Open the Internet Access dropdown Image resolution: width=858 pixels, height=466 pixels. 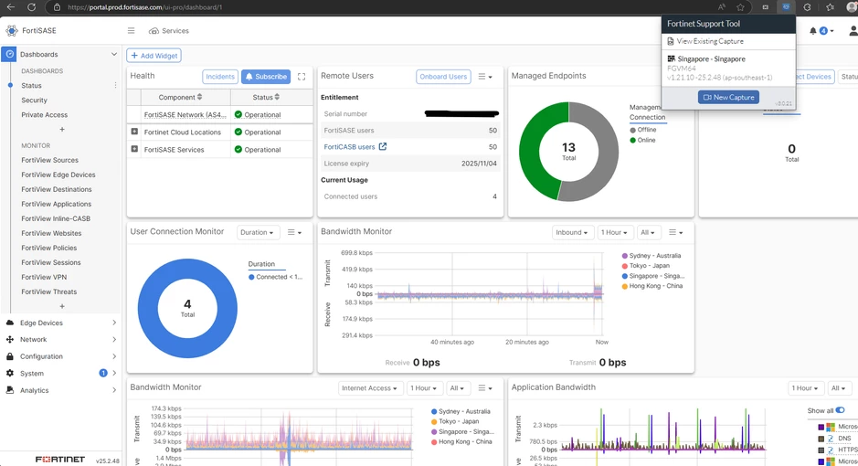click(x=369, y=387)
